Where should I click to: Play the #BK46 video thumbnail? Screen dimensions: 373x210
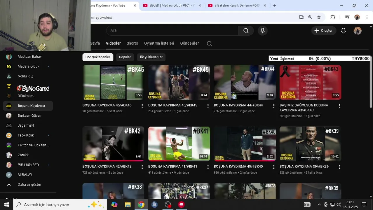tap(113, 83)
